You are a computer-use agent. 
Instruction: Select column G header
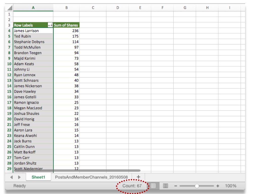pos(185,8)
